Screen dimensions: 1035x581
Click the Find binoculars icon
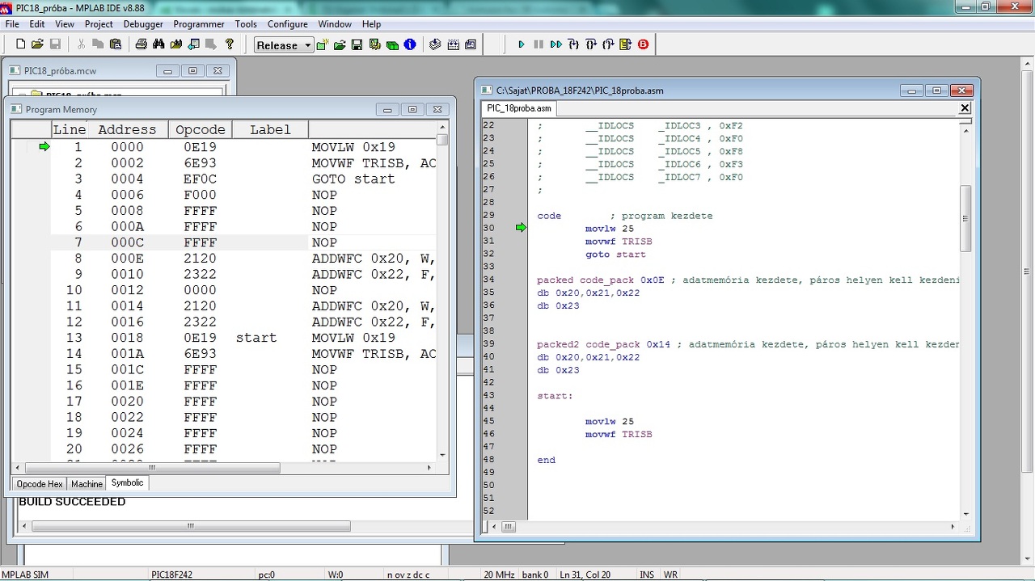(158, 44)
